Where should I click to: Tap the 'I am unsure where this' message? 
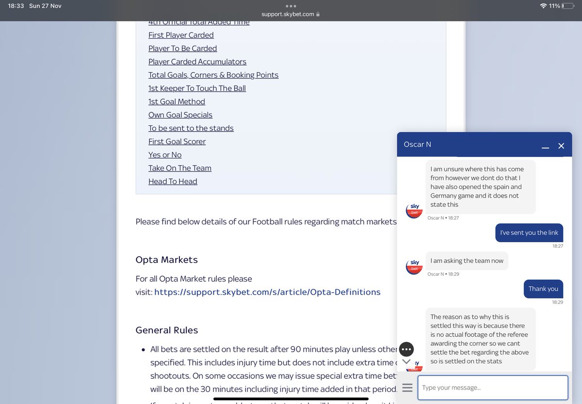coord(481,187)
